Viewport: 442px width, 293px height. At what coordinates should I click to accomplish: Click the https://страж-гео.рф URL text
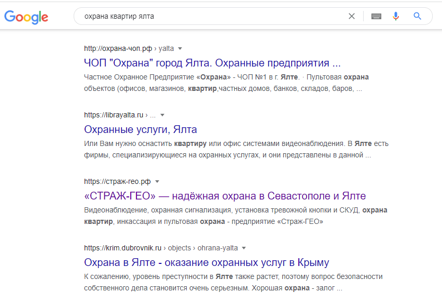coord(117,181)
